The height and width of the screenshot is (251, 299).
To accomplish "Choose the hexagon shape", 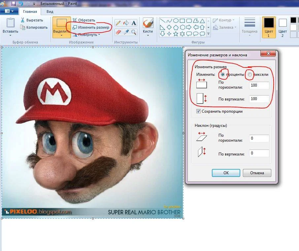I will click(183, 27).
